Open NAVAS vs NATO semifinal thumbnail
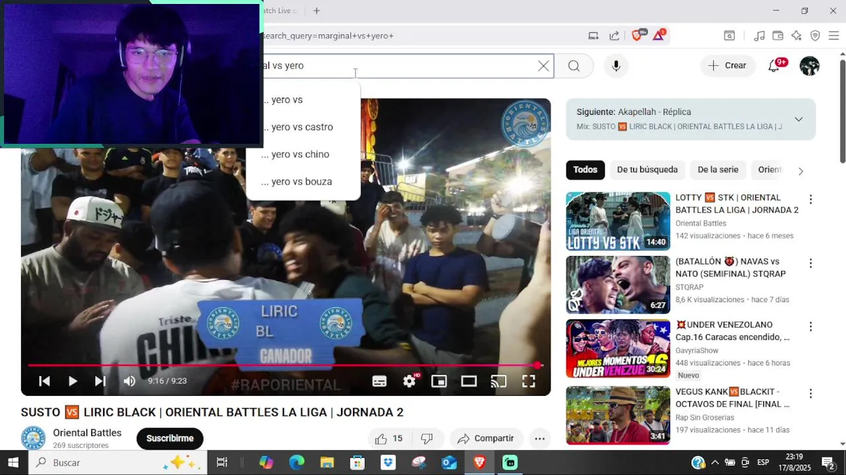This screenshot has height=475, width=846. [x=618, y=285]
